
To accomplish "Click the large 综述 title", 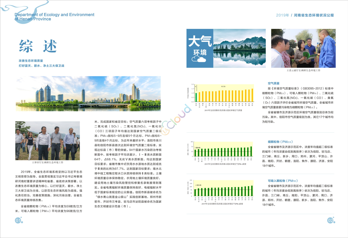I will [38, 46].
